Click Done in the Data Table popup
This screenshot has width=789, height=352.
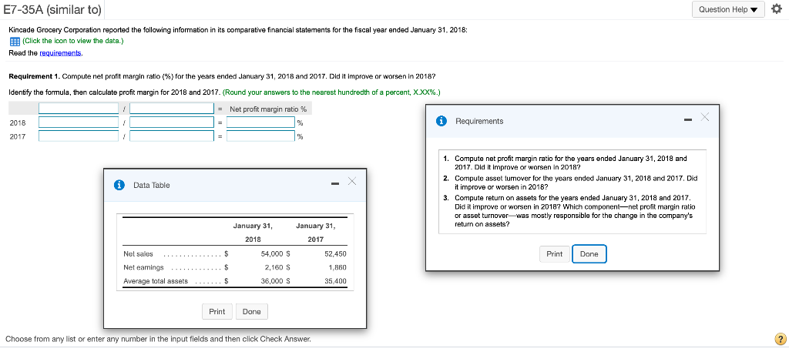[252, 311]
